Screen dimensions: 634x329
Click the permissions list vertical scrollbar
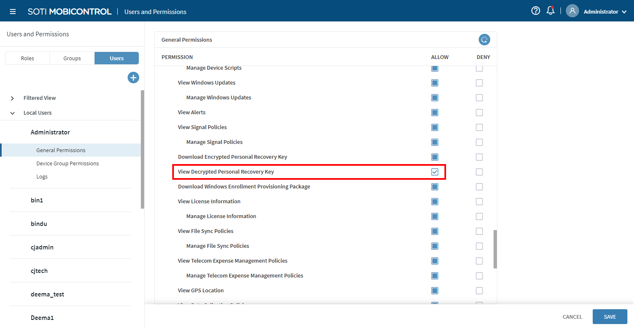click(x=495, y=249)
